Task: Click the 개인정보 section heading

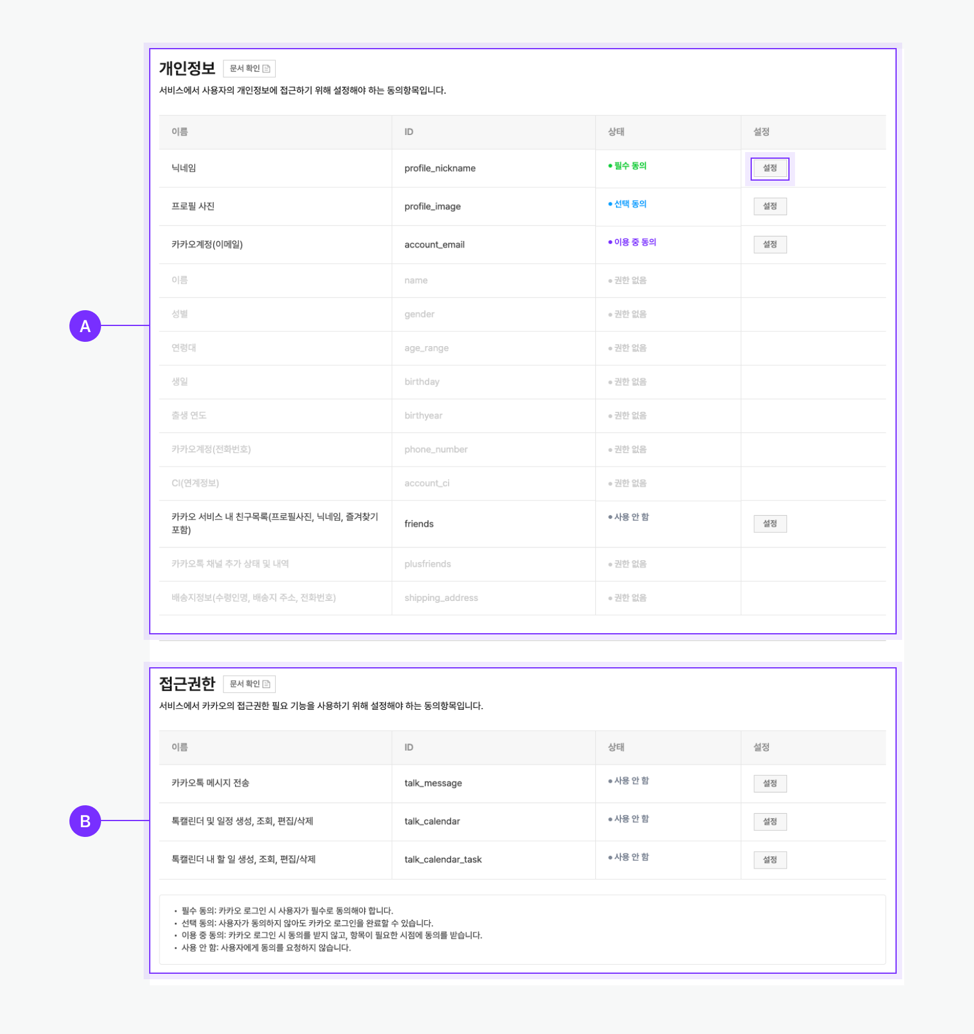Action: (x=187, y=68)
